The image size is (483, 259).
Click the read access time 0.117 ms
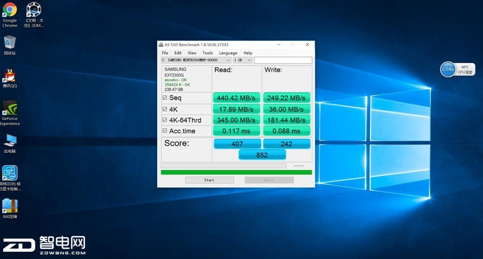[x=236, y=131]
